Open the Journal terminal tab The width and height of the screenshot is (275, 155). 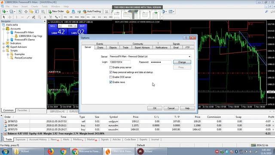coord(155,139)
